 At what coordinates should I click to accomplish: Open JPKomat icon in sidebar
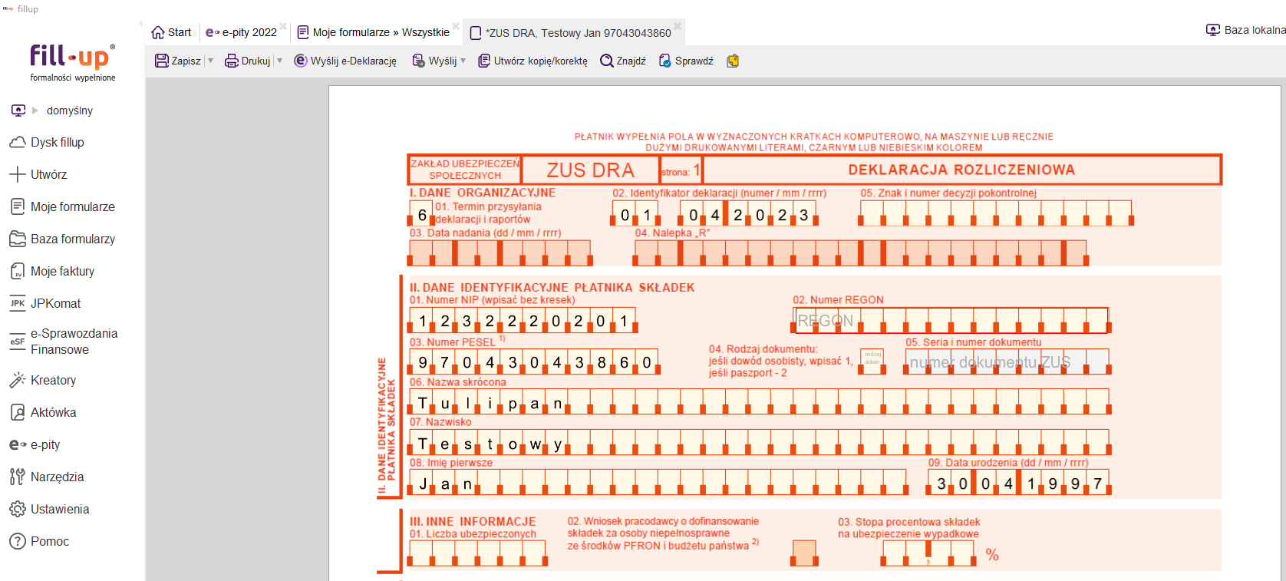click(x=18, y=304)
